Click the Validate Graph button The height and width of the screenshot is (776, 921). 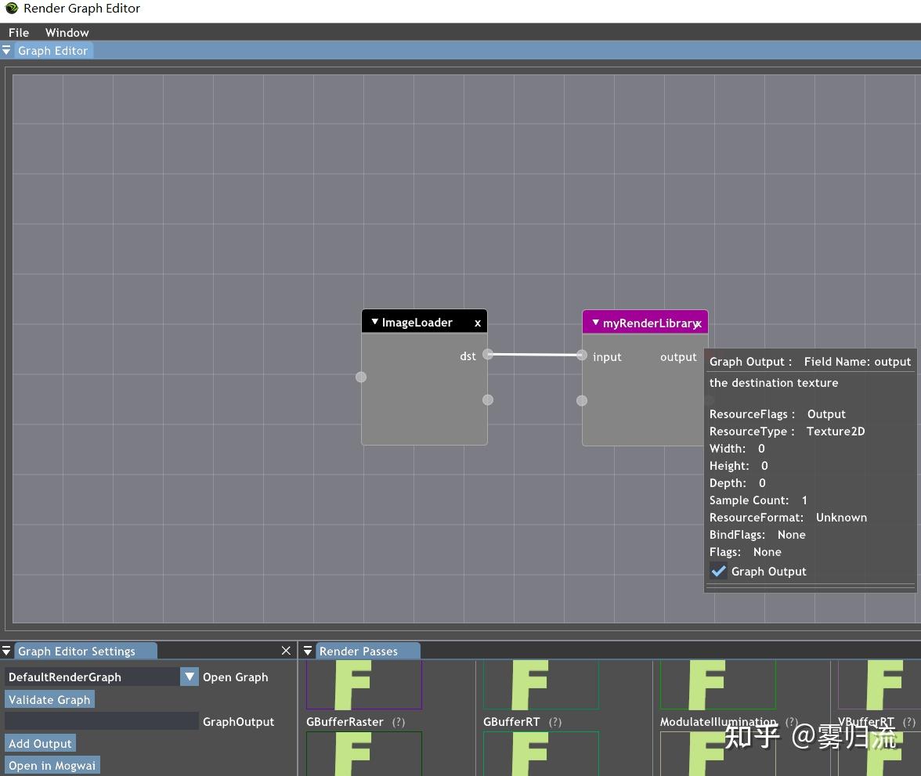tap(49, 699)
